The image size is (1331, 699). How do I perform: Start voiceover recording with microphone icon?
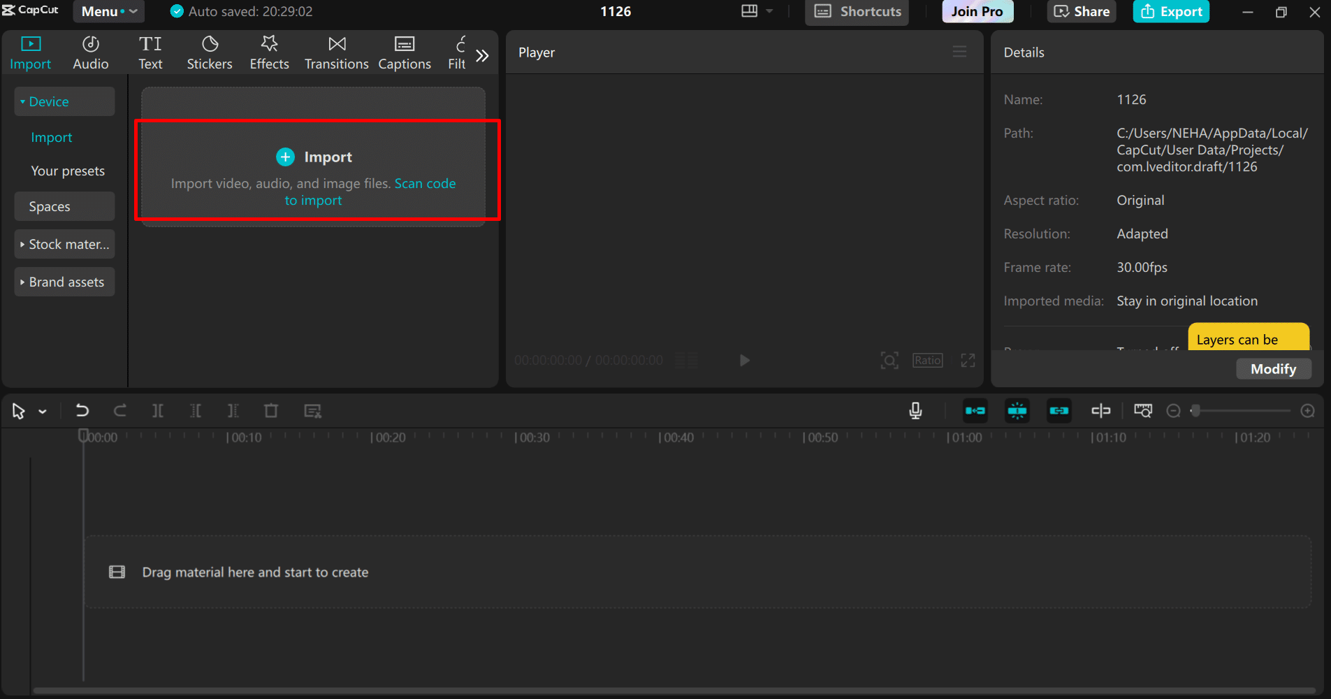915,411
